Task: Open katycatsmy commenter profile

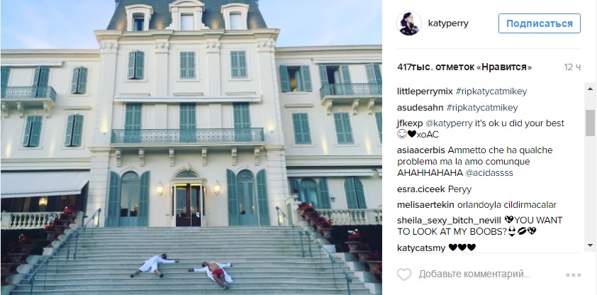Action: [421, 248]
